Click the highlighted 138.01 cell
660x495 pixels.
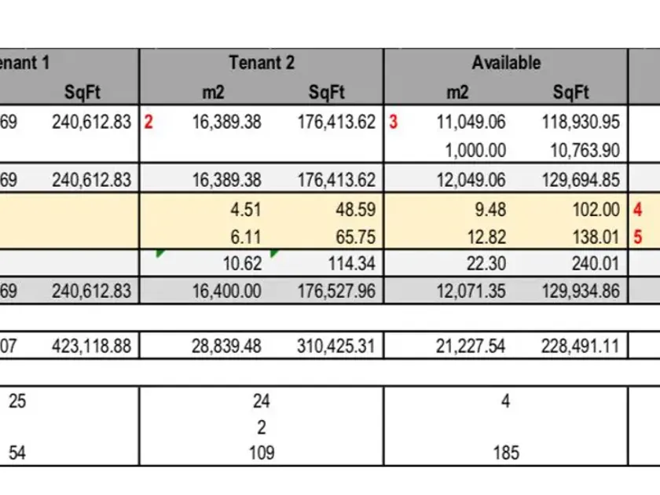[x=596, y=237]
